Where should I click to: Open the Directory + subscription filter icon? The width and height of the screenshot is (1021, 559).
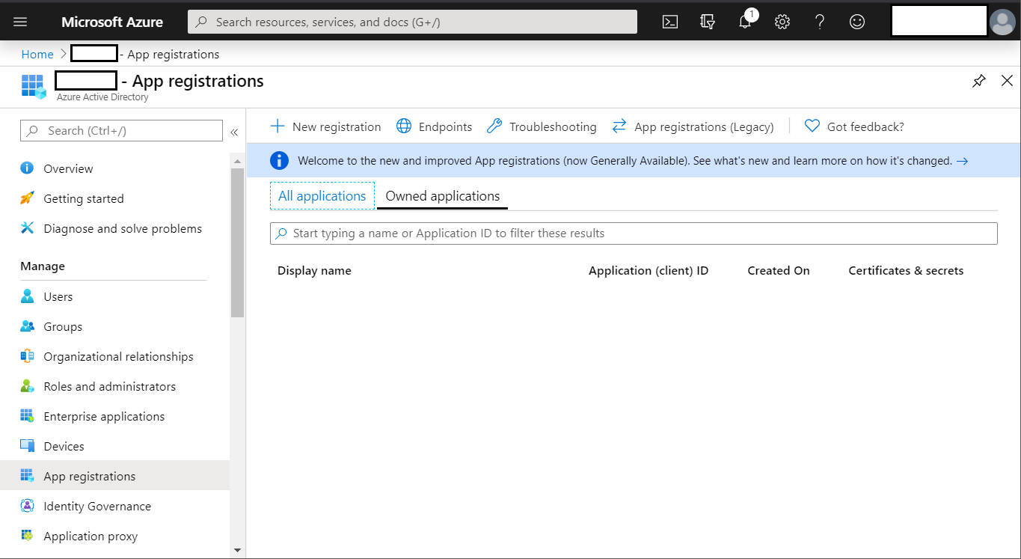click(708, 22)
